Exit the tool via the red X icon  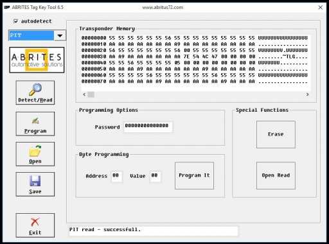(x=35, y=225)
